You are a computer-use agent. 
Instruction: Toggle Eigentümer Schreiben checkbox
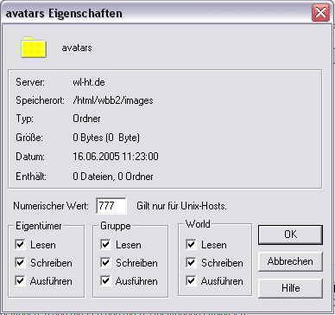tap(20, 263)
